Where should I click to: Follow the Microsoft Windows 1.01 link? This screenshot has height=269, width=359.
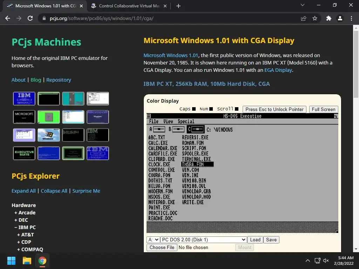tap(171, 55)
